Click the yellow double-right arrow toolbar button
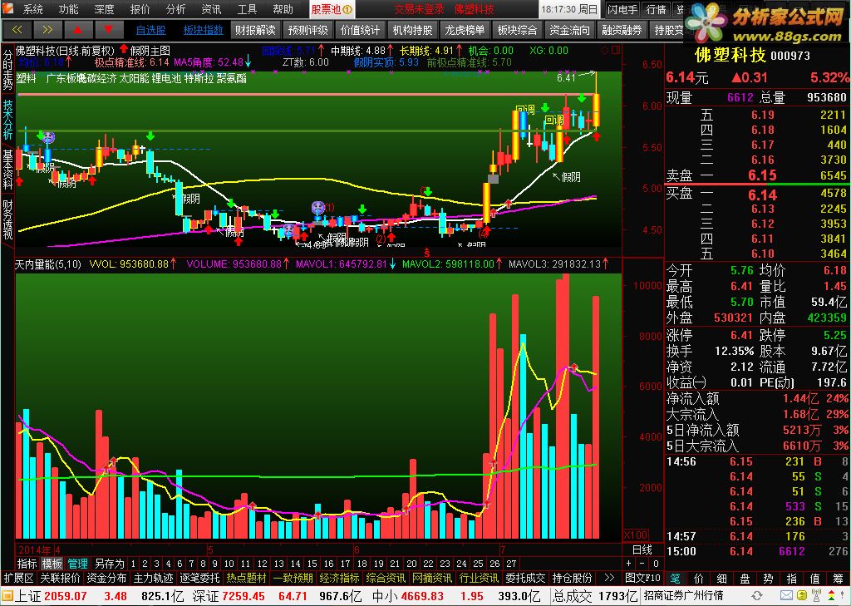This screenshot has height=606, width=851. click(x=47, y=30)
